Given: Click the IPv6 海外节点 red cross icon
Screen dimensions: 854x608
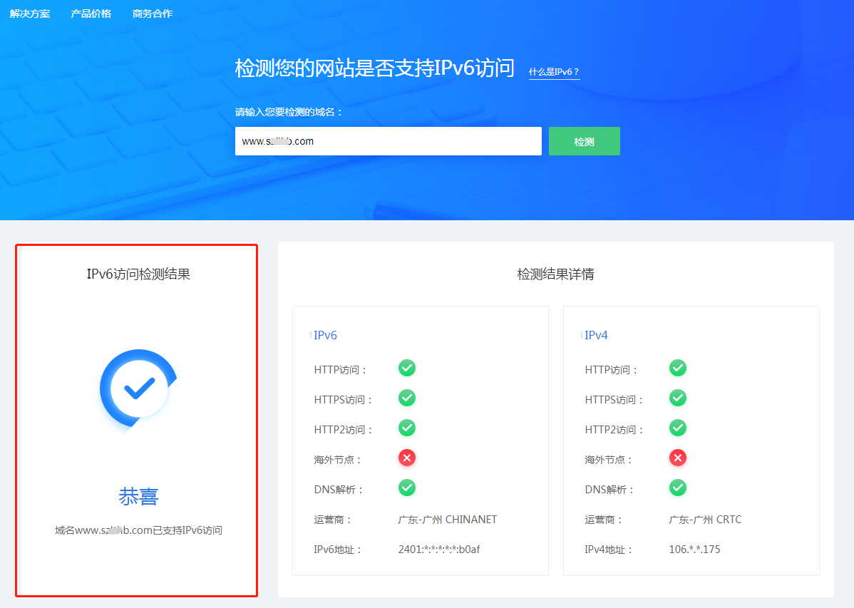Looking at the screenshot, I should point(406,458).
